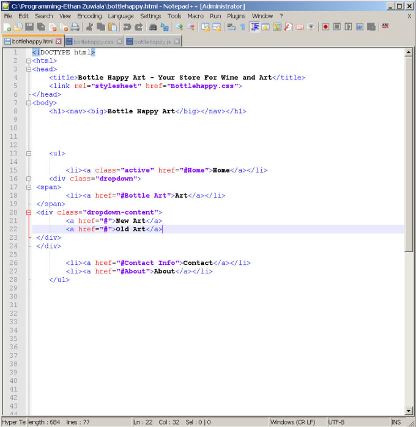This screenshot has width=416, height=427.
Task: Close the bottlehappy.js tab
Action: tap(177, 42)
